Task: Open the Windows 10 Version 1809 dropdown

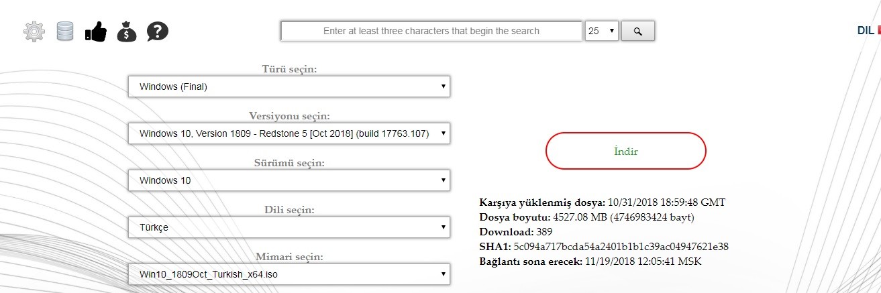Action: tap(289, 133)
